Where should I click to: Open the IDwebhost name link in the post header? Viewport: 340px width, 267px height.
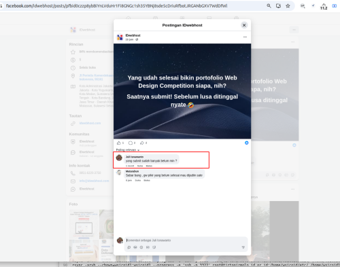coord(133,35)
